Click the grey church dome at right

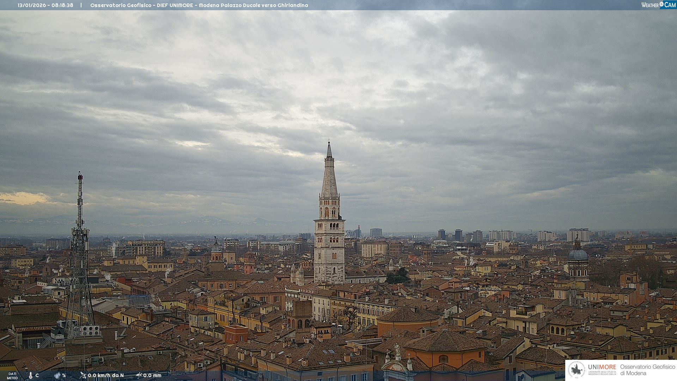pos(578,255)
